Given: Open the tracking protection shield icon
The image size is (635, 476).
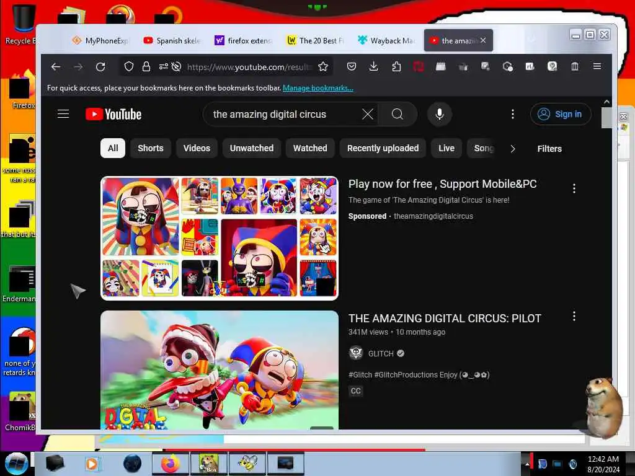Looking at the screenshot, I should coord(129,66).
